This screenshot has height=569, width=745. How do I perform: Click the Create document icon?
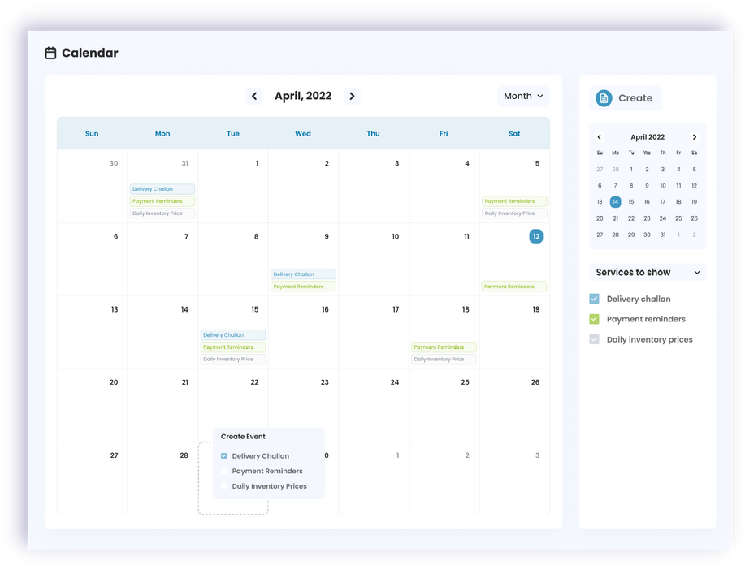pyautogui.click(x=604, y=98)
